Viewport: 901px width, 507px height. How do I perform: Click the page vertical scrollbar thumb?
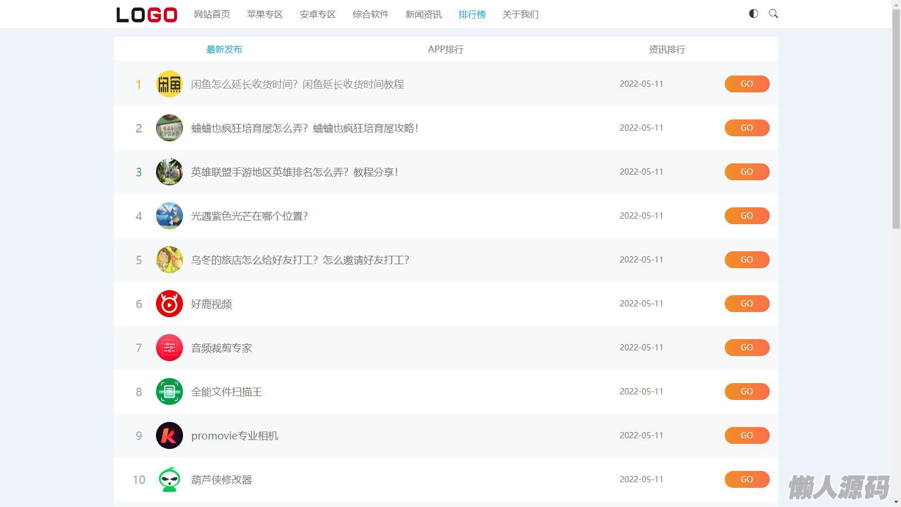coord(896,118)
